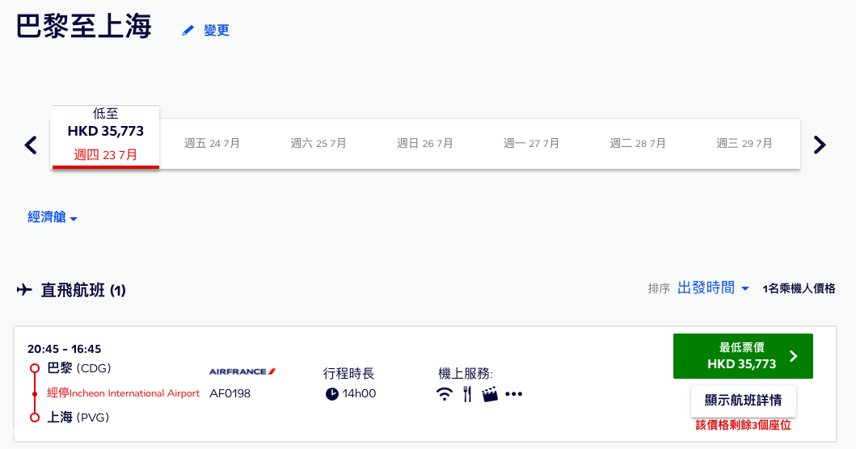856x449 pixels.
Task: Click the 上海 (PVG) arrival label
Action: coord(78,418)
